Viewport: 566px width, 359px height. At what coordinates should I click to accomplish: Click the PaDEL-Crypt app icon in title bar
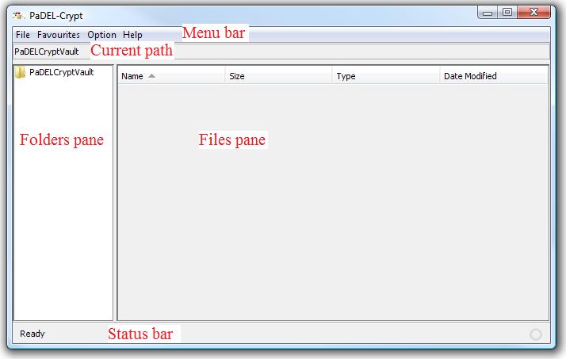click(17, 15)
